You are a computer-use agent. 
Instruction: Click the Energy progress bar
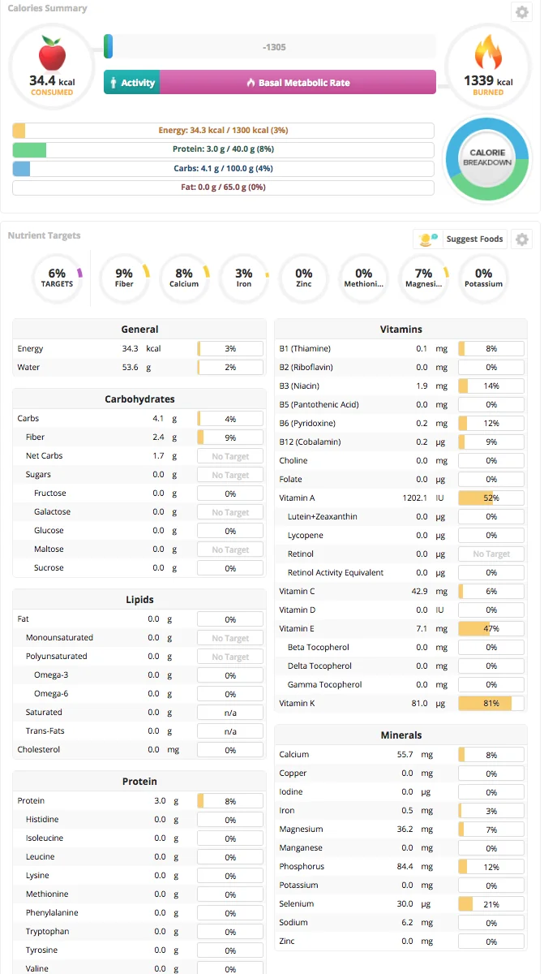[x=223, y=131]
